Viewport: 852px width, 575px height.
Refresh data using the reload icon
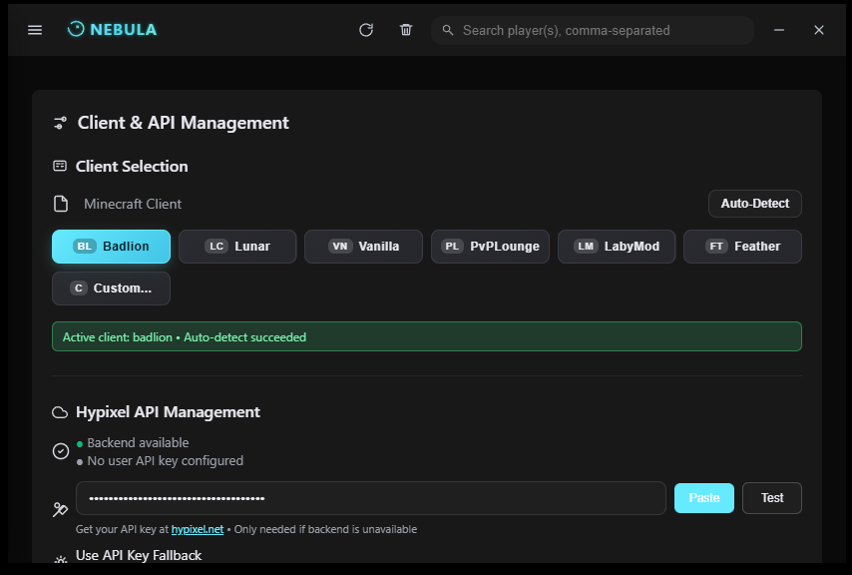[366, 30]
